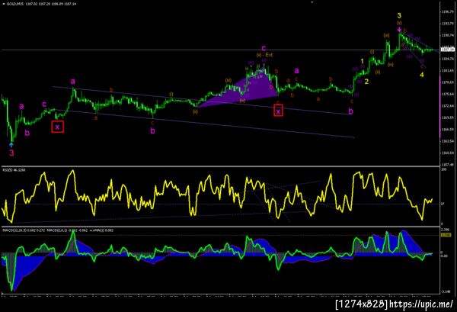Image resolution: width=457 pixels, height=312 pixels.
Task: Click the small triangle before the GOLD,M15 title
Action: tap(4, 4)
